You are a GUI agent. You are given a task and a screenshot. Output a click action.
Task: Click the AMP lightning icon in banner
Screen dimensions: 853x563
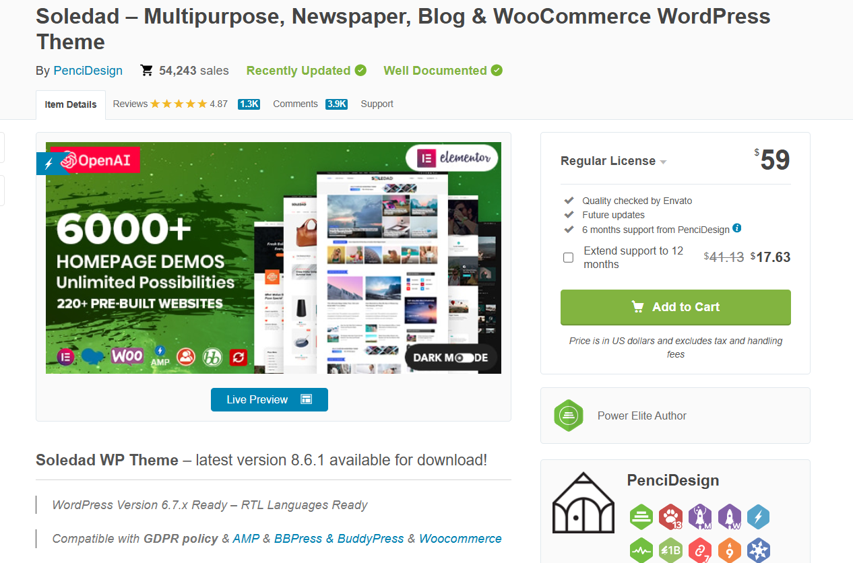[x=160, y=356]
